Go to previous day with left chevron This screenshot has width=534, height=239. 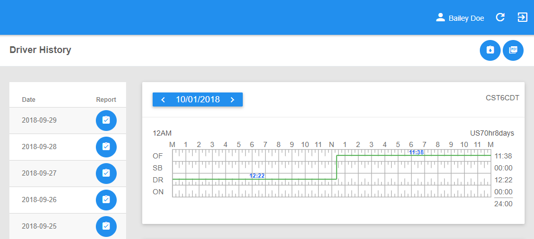163,100
